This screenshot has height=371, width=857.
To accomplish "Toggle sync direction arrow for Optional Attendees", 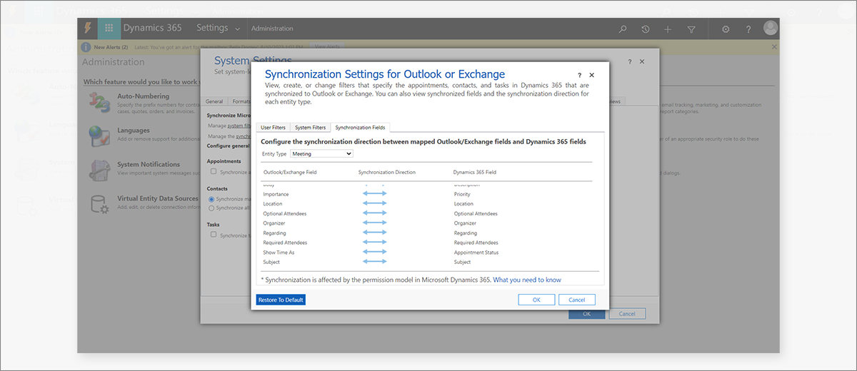I will coord(375,213).
